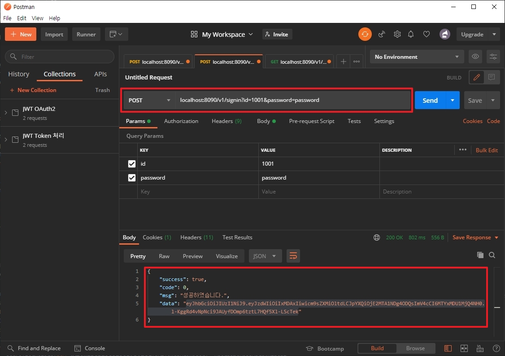Image resolution: width=505 pixels, height=356 pixels.
Task: Add a new request tab with plus
Action: click(x=344, y=61)
